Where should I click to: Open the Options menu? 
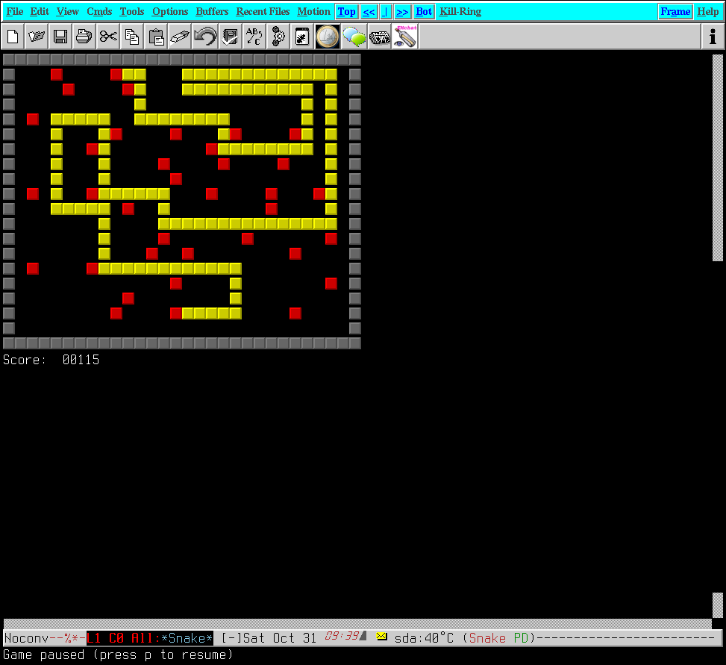(170, 12)
